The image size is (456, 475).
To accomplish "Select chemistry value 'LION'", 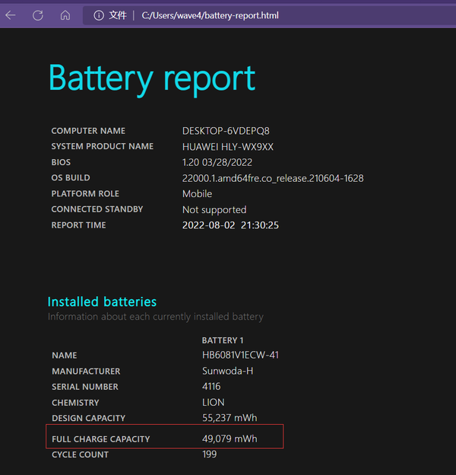I will point(214,402).
